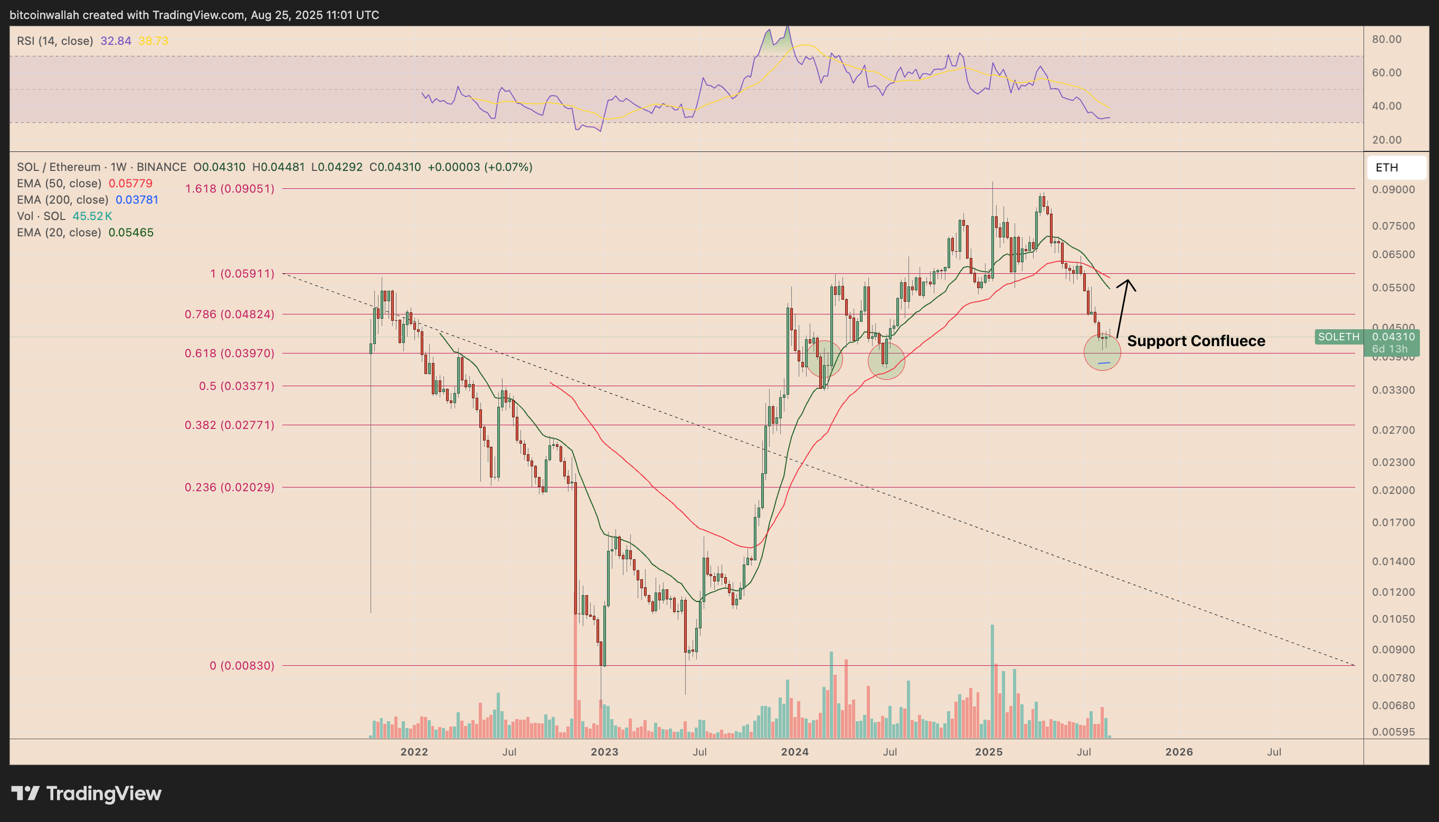1439x822 pixels.
Task: Click the O0.04310 open price value
Action: pyautogui.click(x=220, y=167)
